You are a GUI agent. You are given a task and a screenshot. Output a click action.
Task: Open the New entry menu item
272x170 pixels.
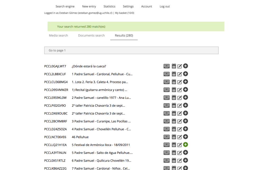tap(89, 6)
